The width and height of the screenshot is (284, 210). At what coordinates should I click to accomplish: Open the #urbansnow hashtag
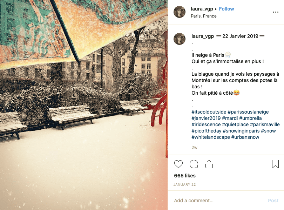point(245,137)
